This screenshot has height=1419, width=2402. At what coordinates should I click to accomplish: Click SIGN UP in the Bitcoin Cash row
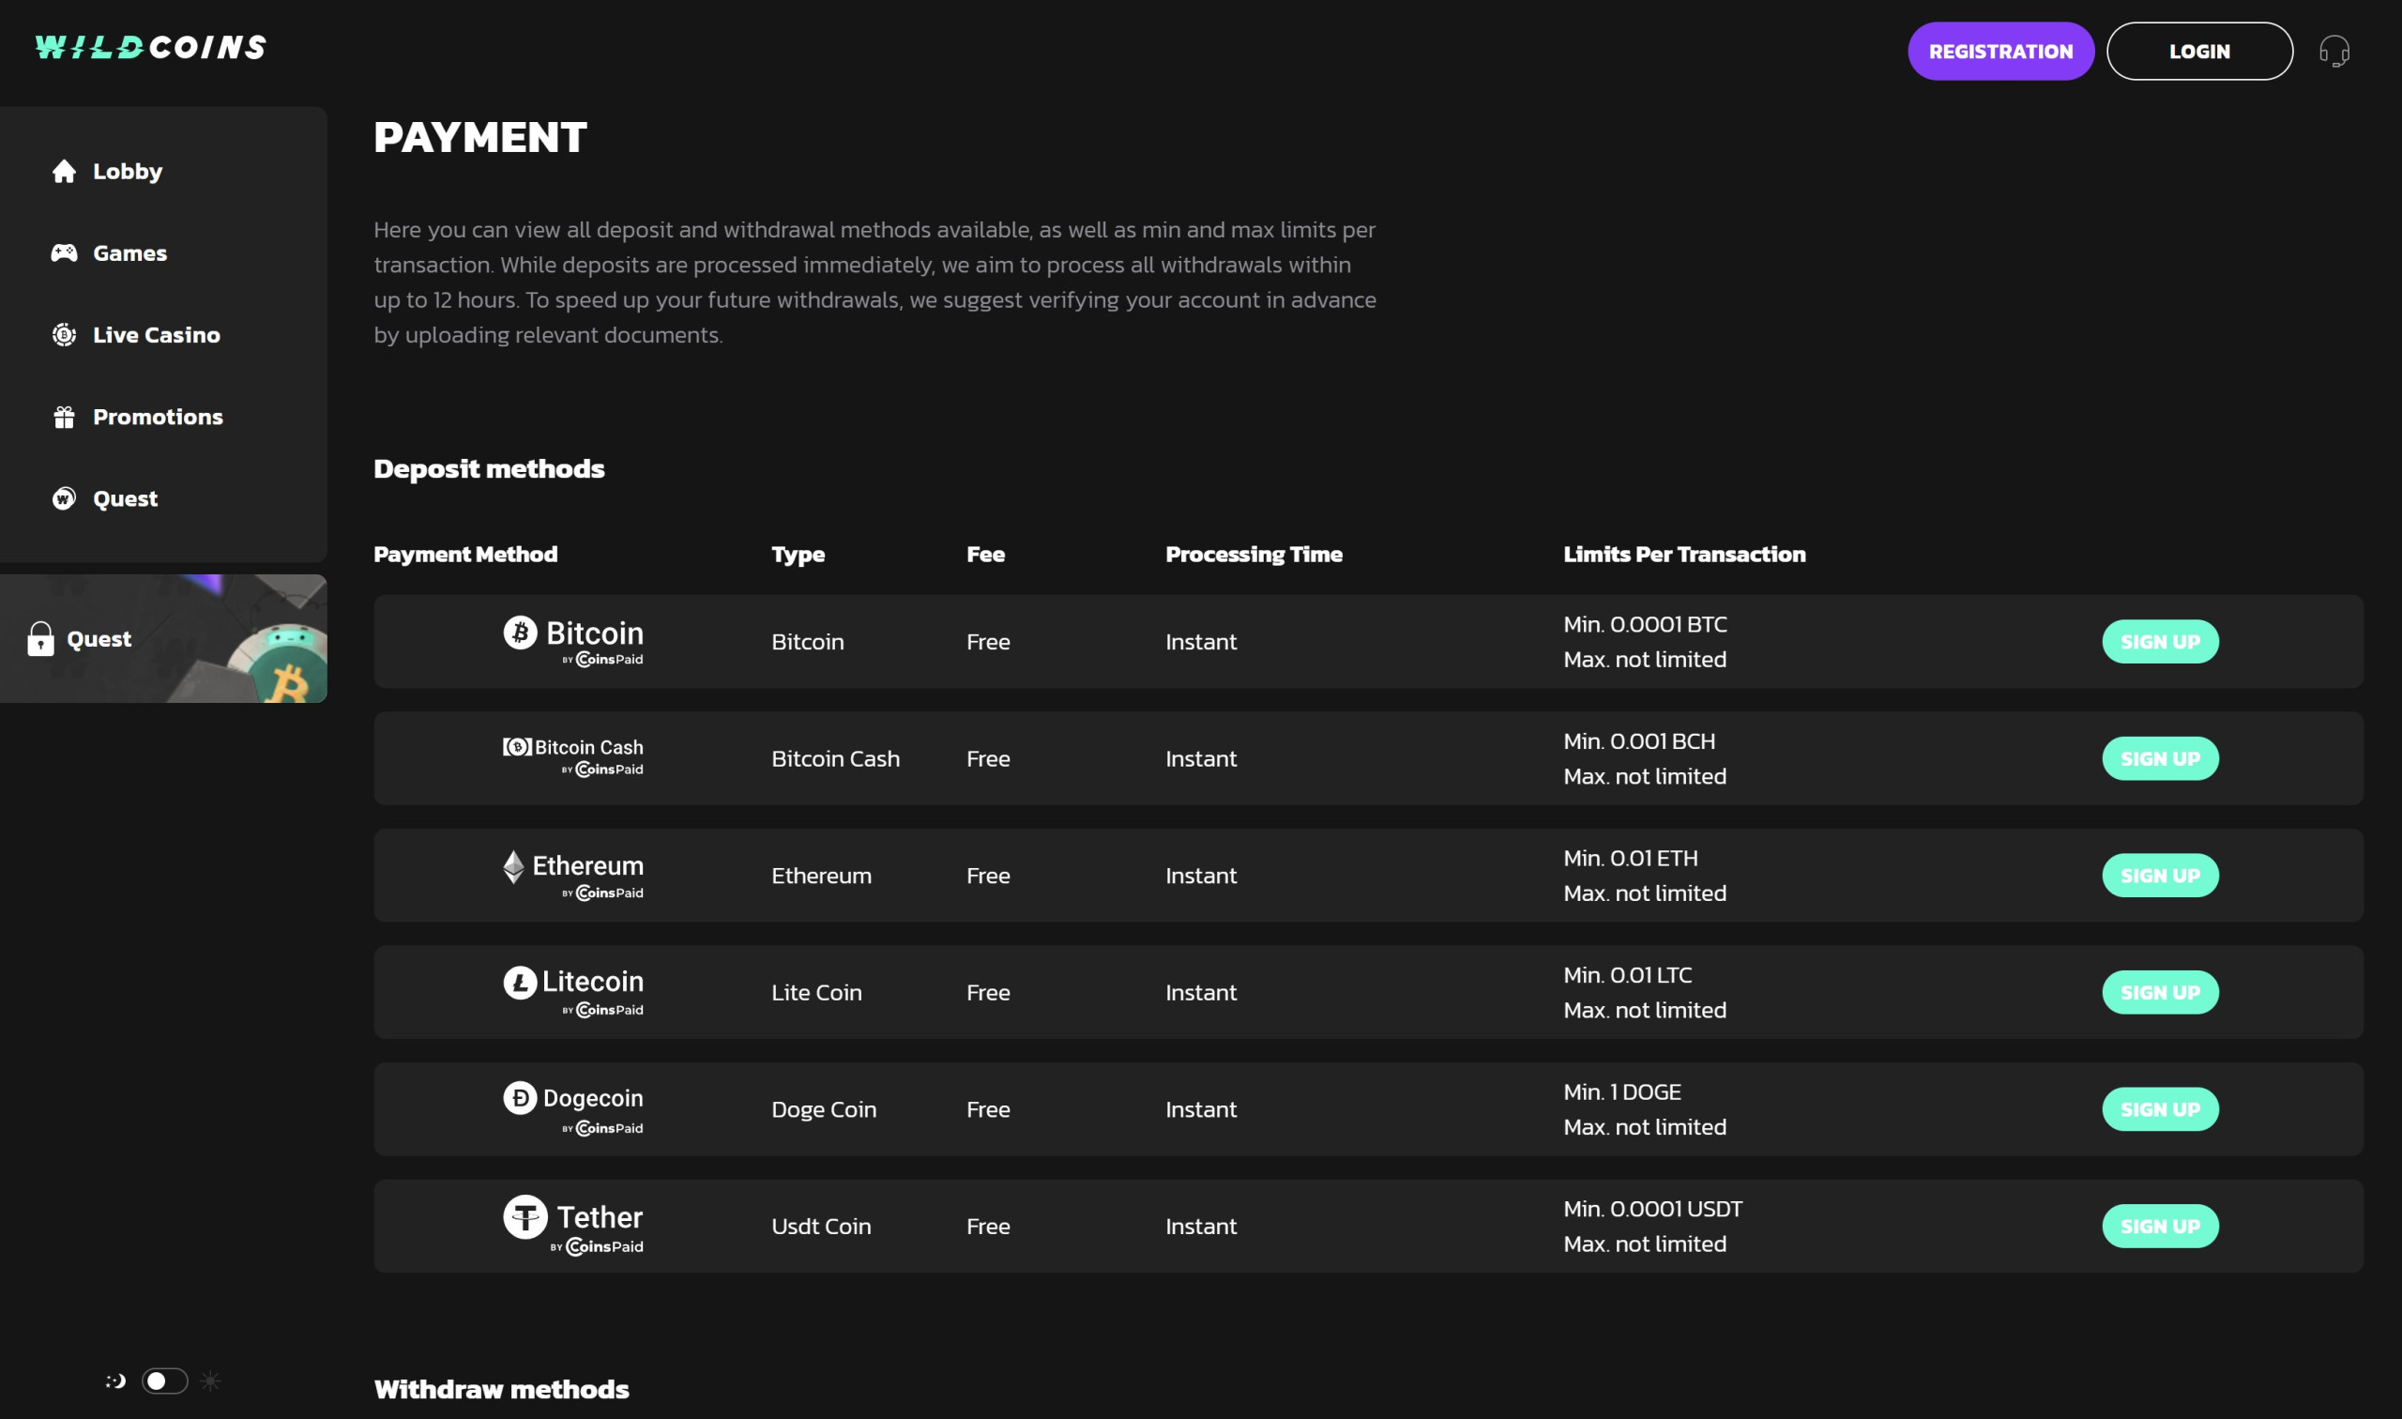tap(2160, 758)
